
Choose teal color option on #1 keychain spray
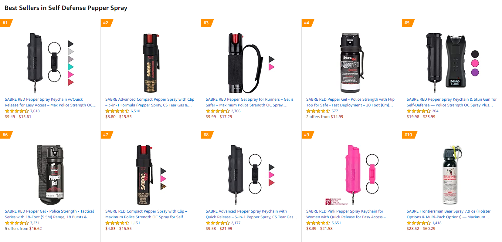(70, 67)
